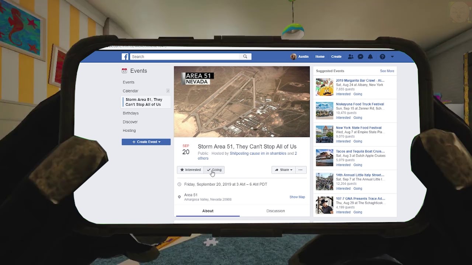
Task: Click the search magnifier icon
Action: click(x=245, y=57)
